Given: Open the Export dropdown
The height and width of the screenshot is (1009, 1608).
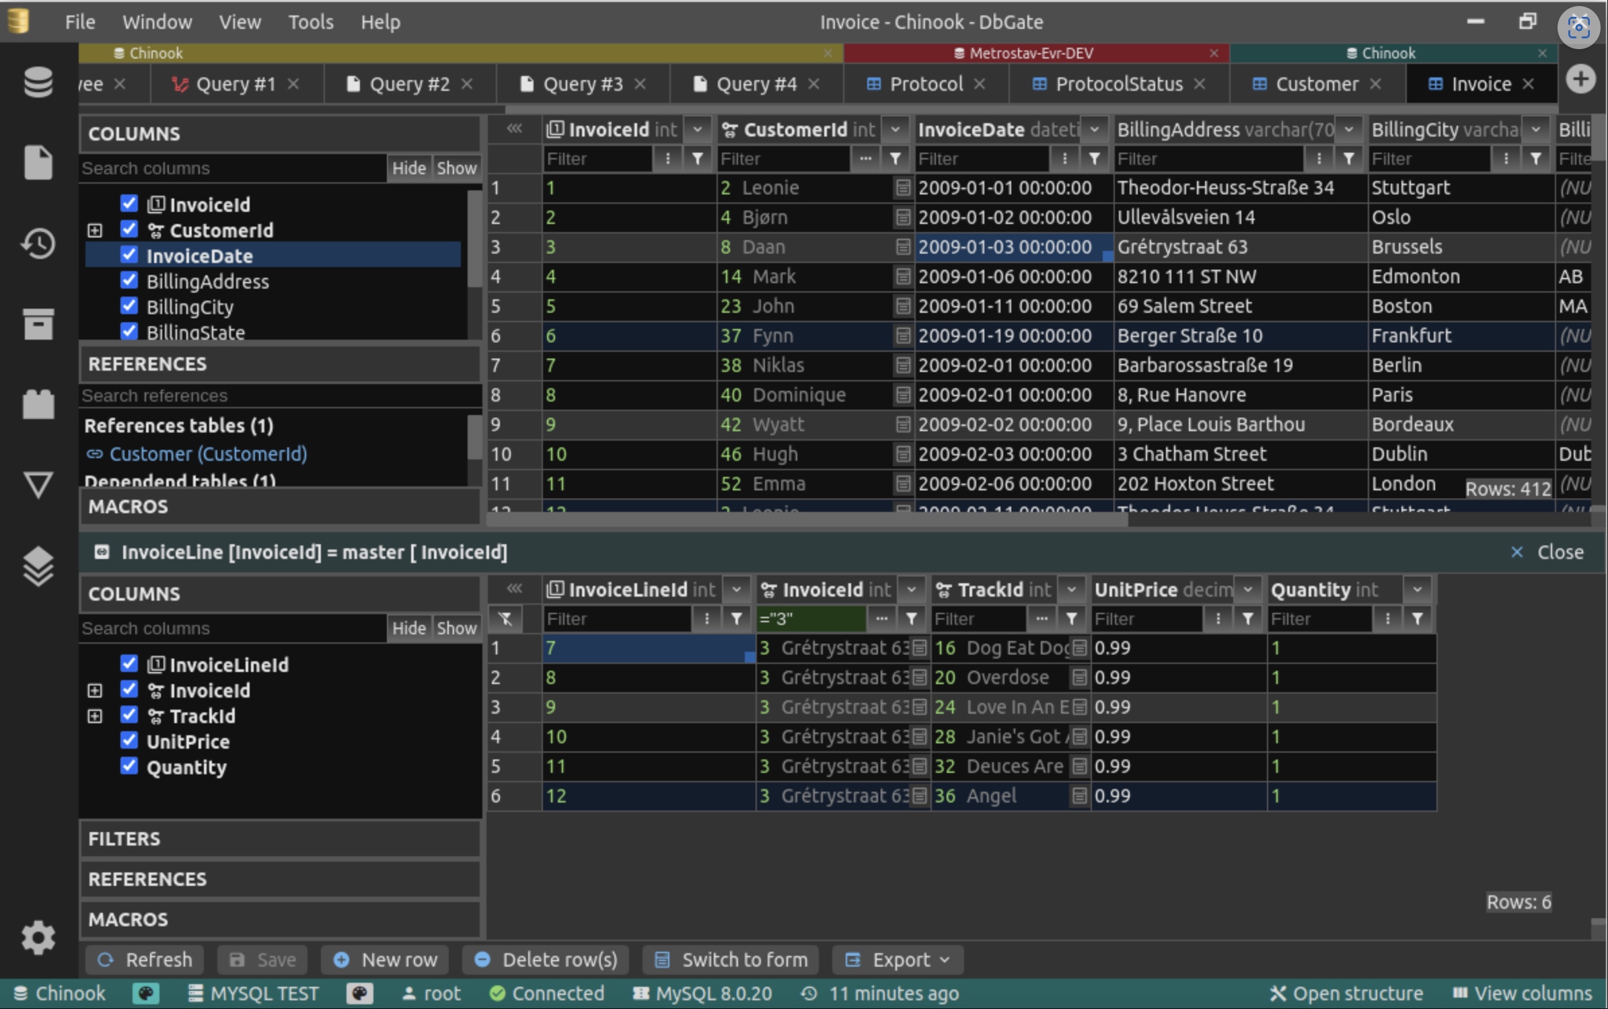Looking at the screenshot, I should coord(898,960).
